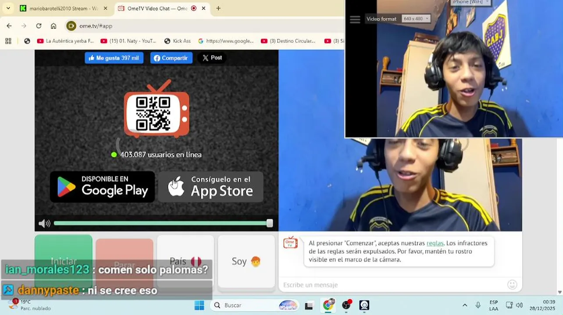Click the OmeTV QR code television logo

click(x=157, y=108)
